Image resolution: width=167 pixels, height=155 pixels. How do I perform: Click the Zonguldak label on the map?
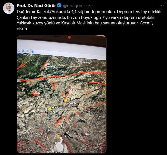28,55
